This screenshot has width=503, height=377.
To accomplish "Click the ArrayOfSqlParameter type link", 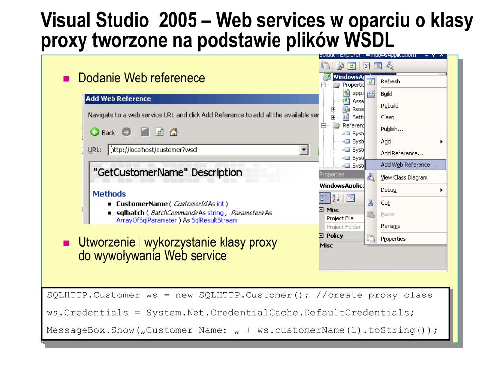I will click(146, 220).
